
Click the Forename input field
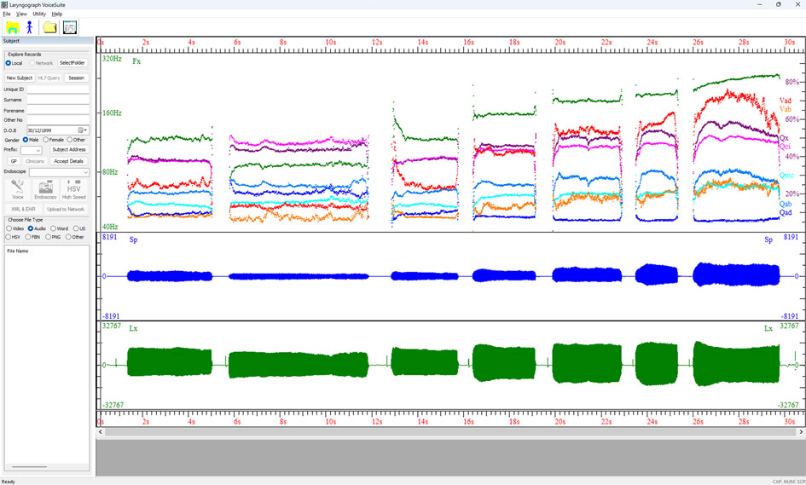click(x=58, y=110)
